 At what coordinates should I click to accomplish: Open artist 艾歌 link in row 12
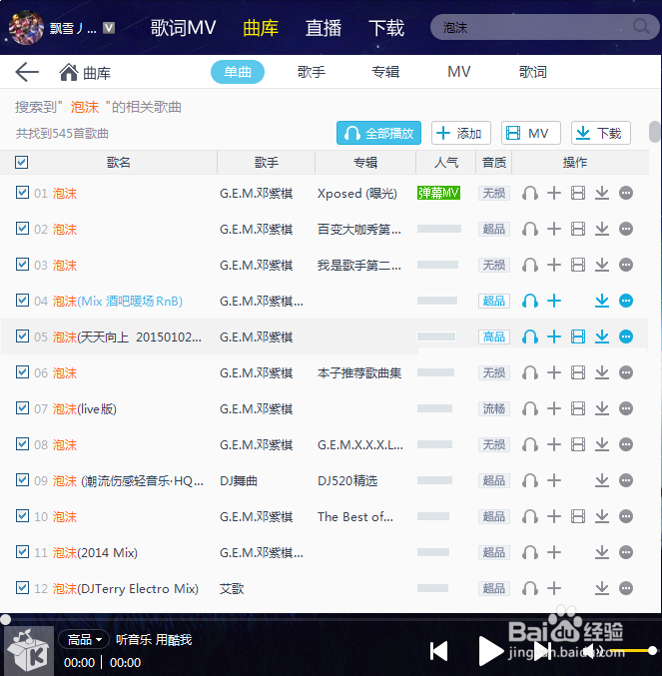pyautogui.click(x=232, y=588)
